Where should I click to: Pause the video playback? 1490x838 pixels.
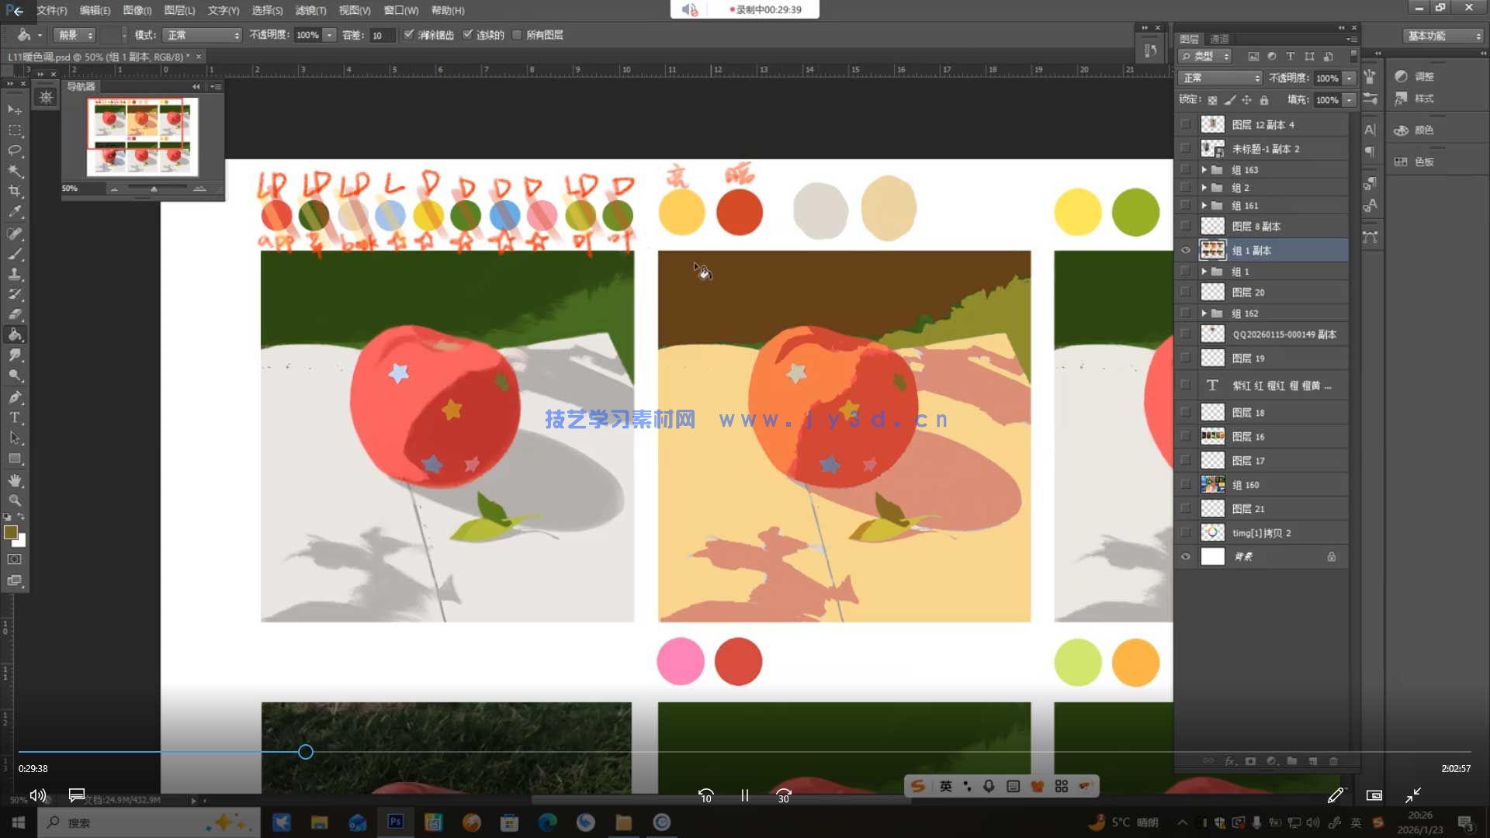coord(744,795)
